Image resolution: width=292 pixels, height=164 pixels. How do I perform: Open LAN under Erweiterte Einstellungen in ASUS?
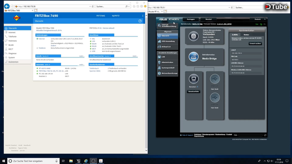coord(167,57)
